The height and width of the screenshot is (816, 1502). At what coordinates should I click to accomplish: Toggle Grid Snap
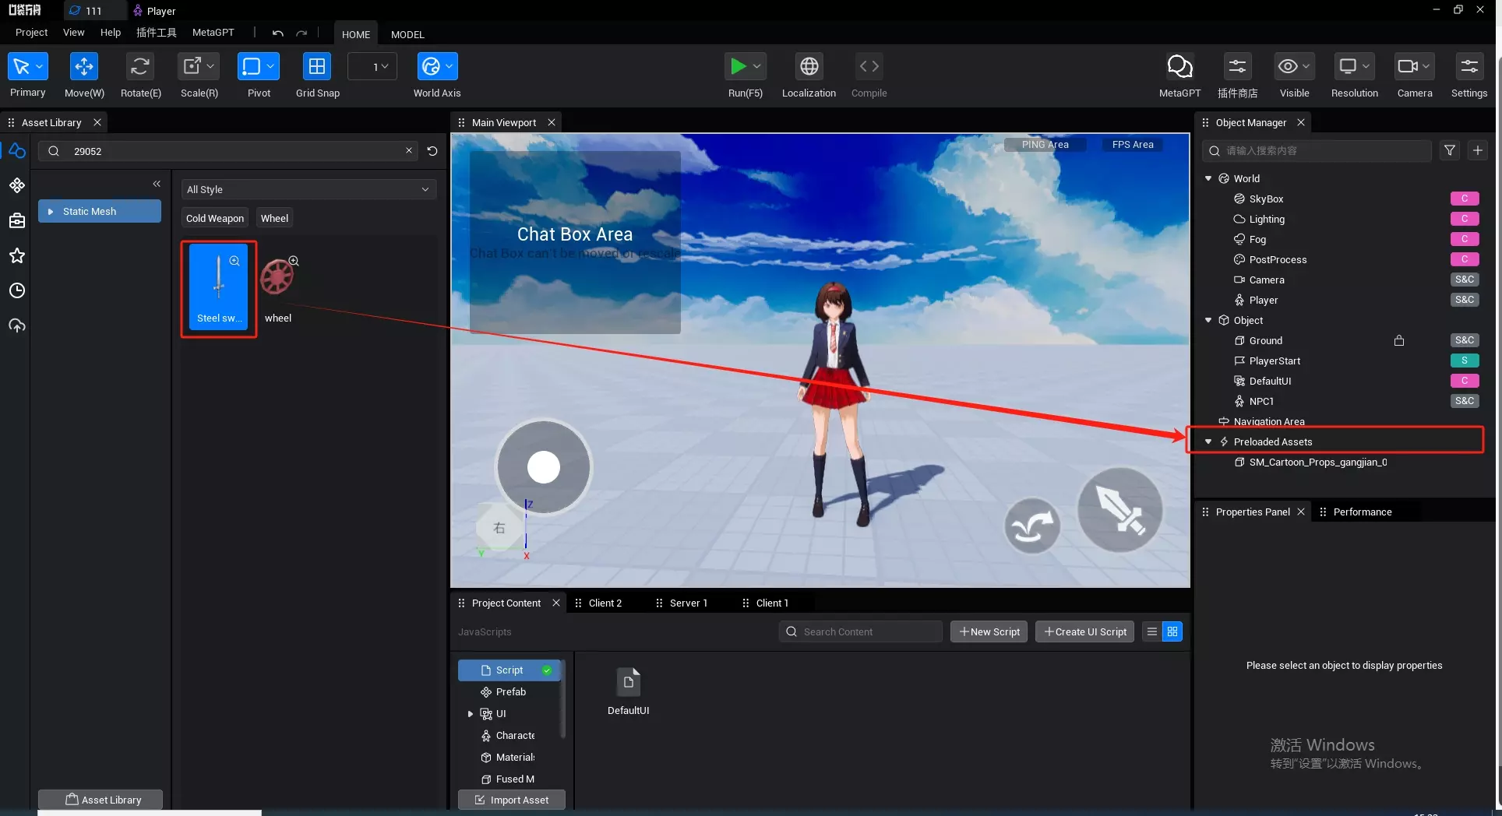click(317, 66)
